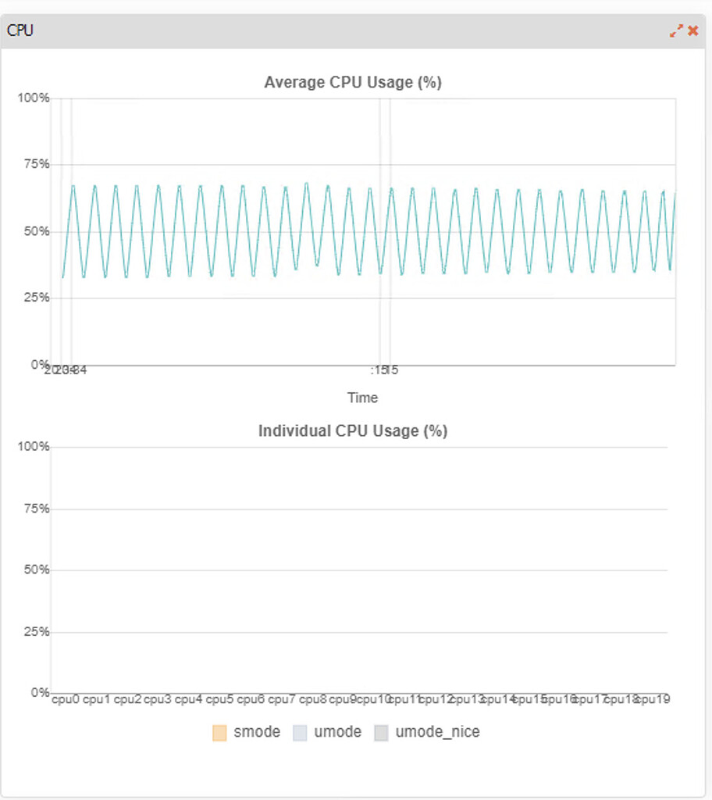Close the CPU panel with the red X
Viewport: 712px width, 800px height.
click(x=693, y=31)
